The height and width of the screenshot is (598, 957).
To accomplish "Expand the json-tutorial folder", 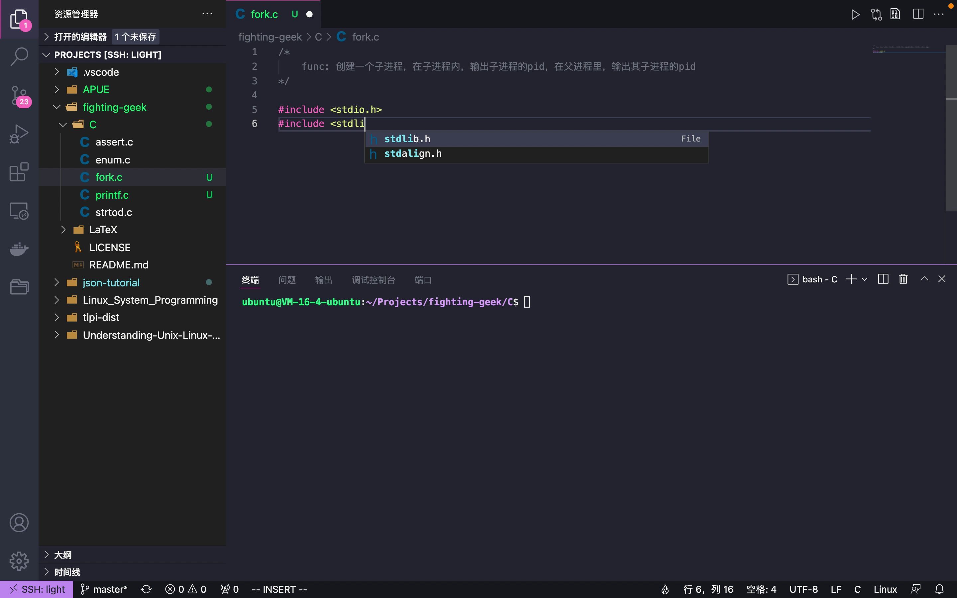I will (x=132, y=282).
